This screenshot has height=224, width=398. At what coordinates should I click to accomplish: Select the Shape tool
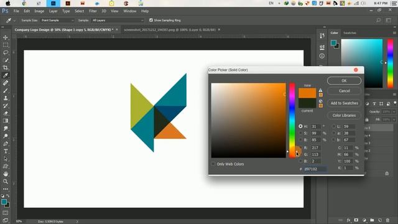(6, 167)
